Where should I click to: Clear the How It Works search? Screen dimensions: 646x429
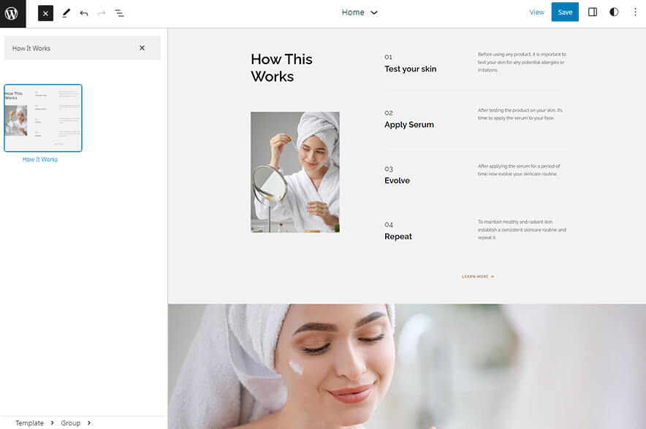tap(142, 48)
